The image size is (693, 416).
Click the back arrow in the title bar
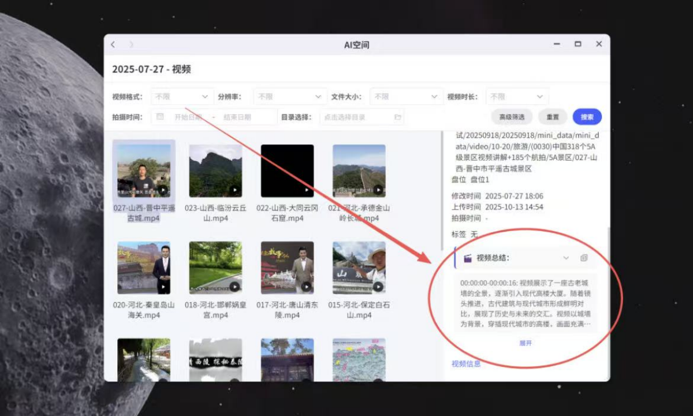113,44
